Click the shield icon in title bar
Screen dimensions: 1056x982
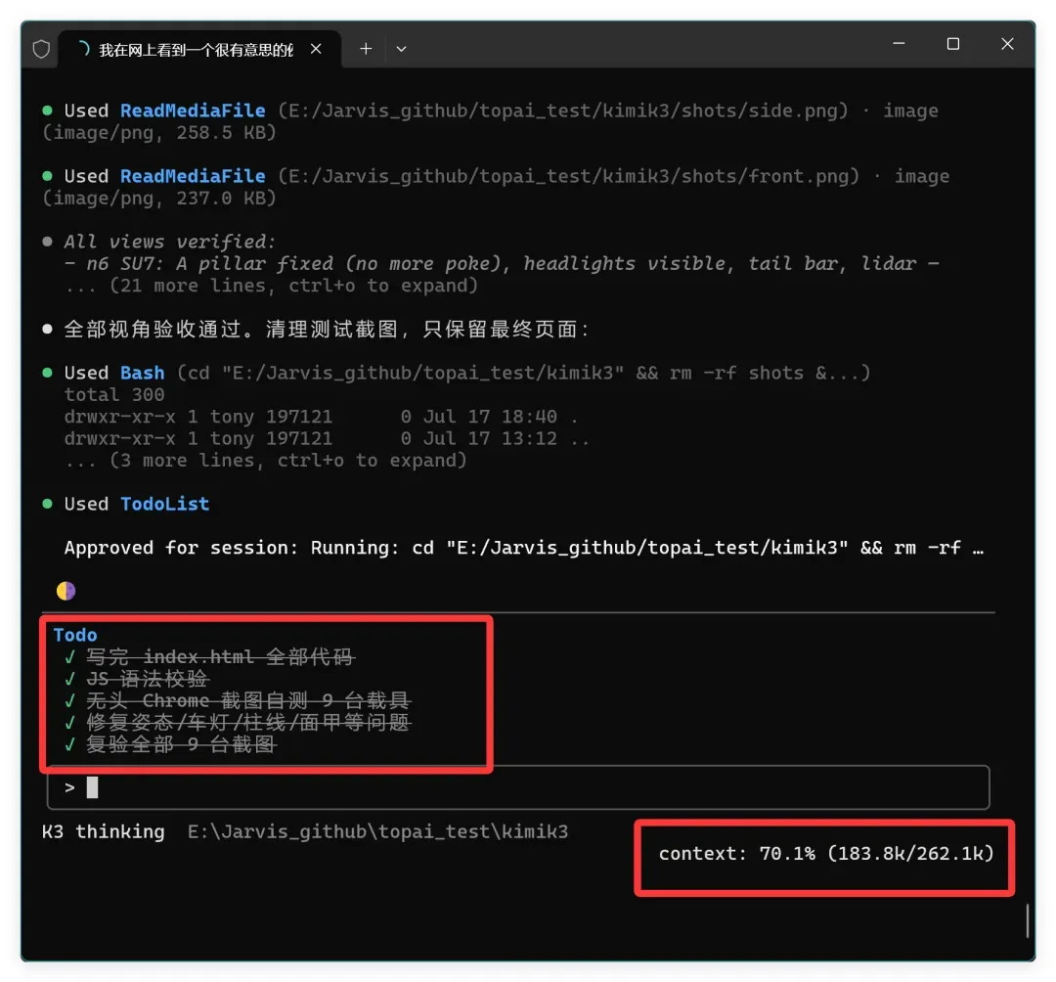tap(41, 49)
